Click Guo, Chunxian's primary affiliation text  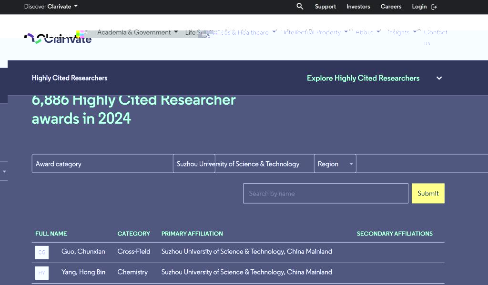click(246, 251)
